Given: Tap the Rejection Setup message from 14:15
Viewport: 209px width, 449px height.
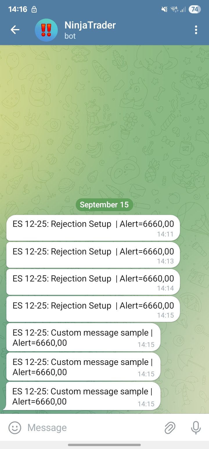Looking at the screenshot, I should pos(93,309).
